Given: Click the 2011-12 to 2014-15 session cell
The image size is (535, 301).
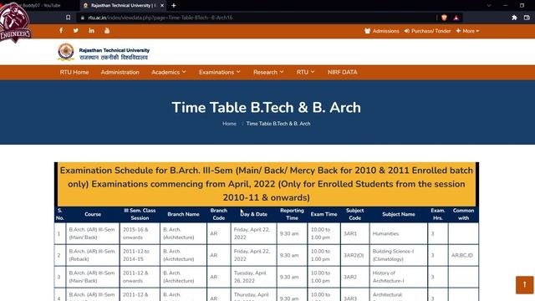Looking at the screenshot, I should [x=140, y=255].
